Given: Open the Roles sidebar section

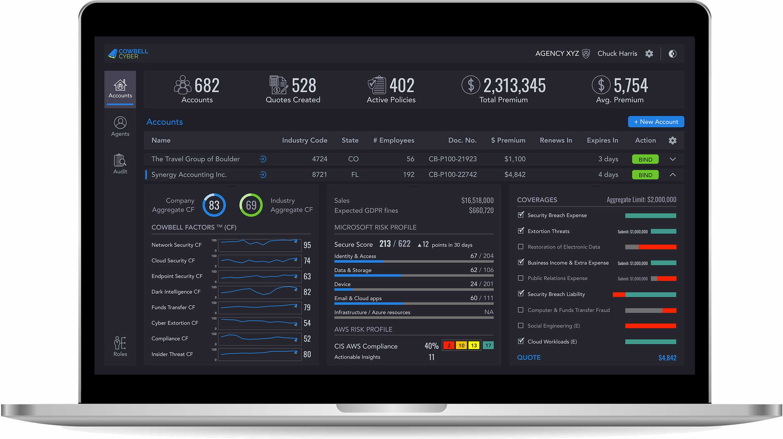Looking at the screenshot, I should coord(120,346).
